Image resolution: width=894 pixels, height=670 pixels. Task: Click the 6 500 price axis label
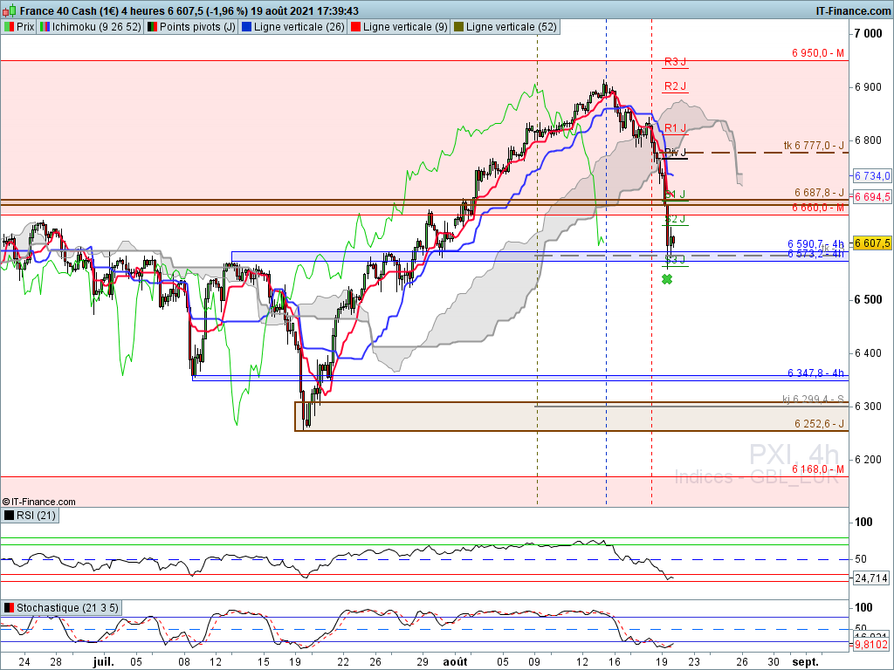pos(868,300)
